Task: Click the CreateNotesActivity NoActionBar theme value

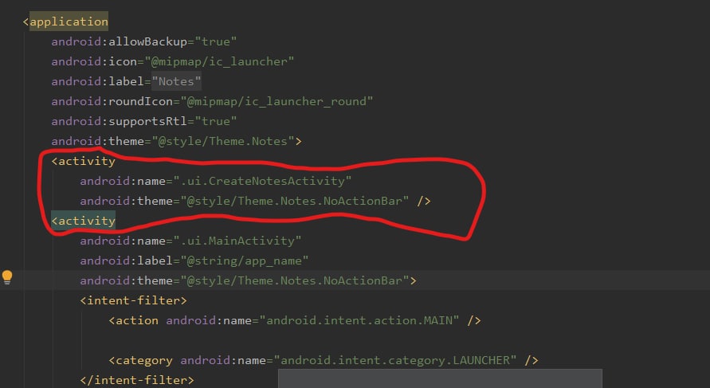Action: (294, 201)
